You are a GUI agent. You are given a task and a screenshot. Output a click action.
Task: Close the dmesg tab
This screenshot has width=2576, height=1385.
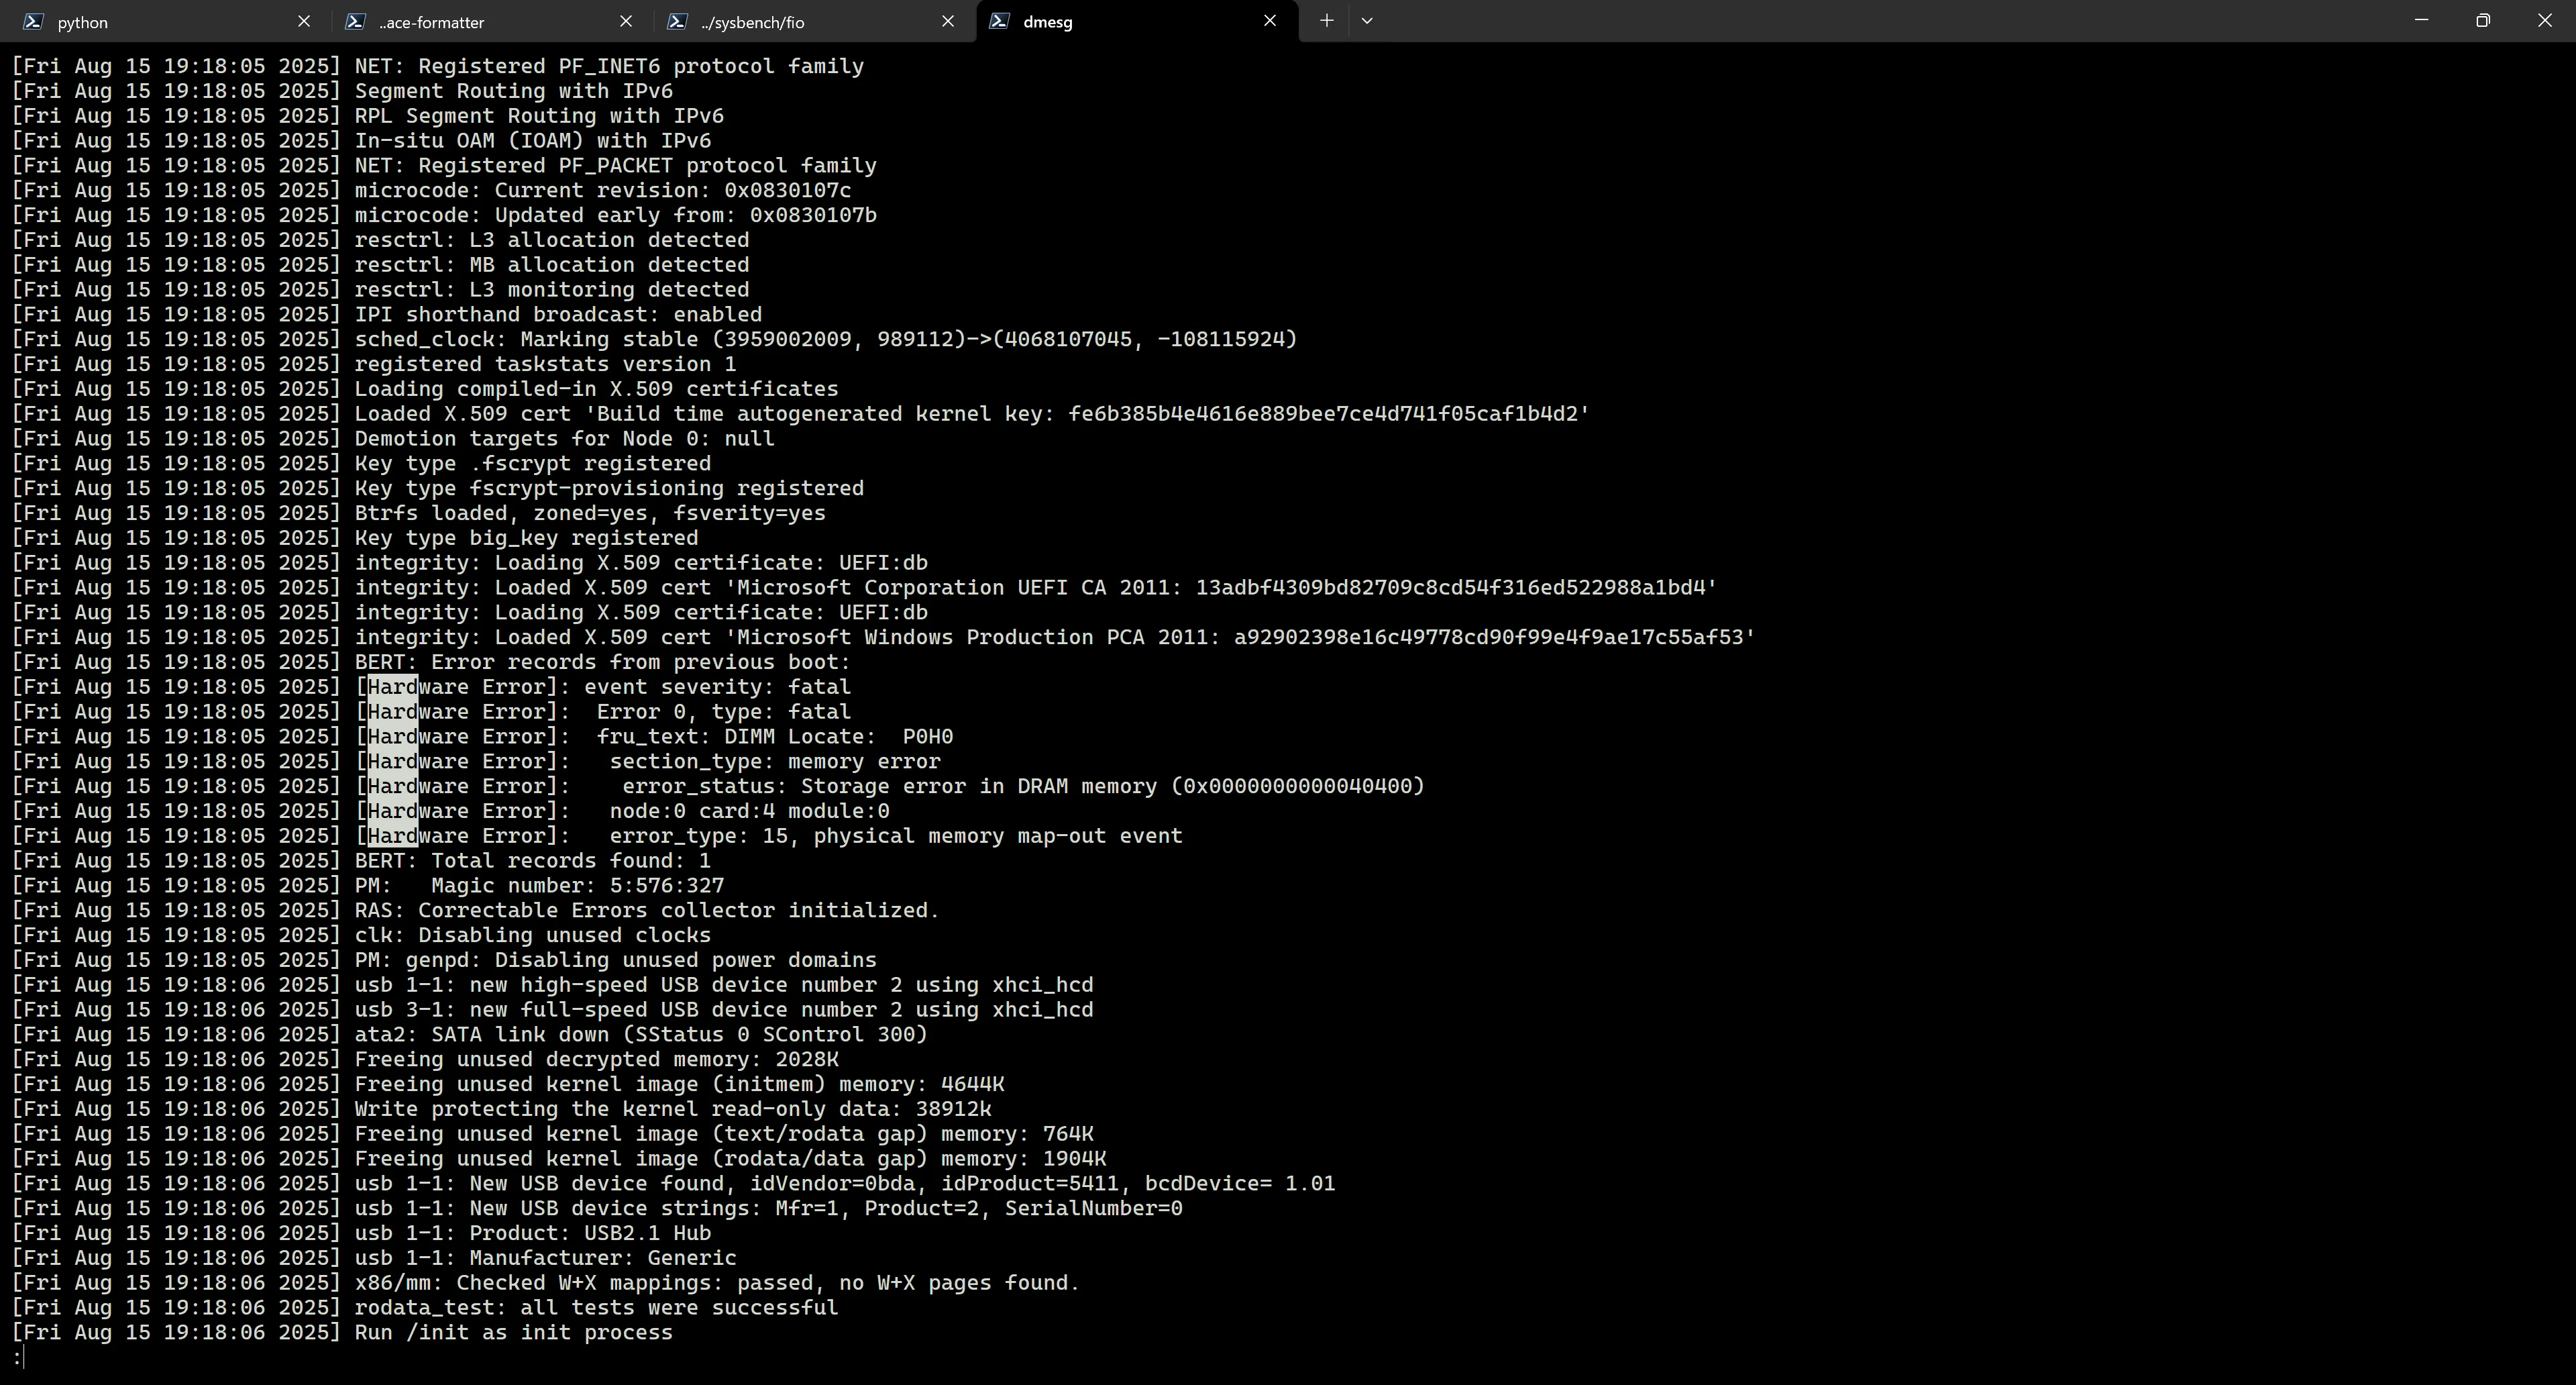point(1270,21)
